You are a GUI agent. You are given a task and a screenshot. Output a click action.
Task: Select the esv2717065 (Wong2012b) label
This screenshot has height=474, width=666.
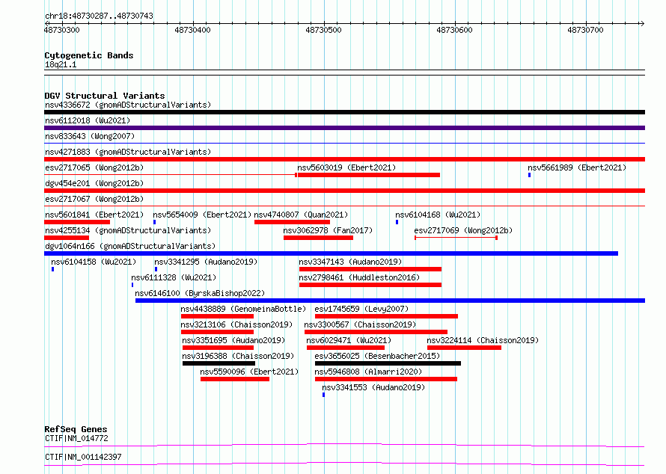[94, 167]
